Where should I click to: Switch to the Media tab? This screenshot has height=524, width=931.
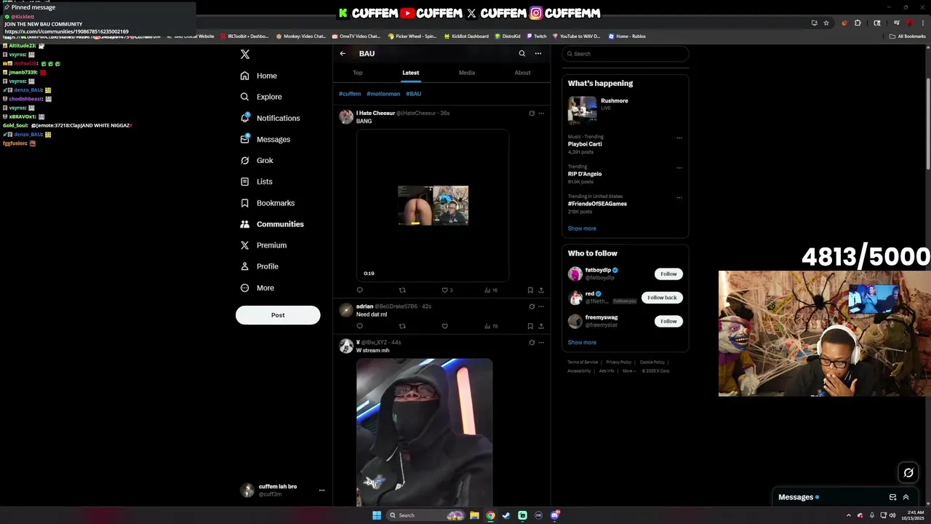(467, 73)
